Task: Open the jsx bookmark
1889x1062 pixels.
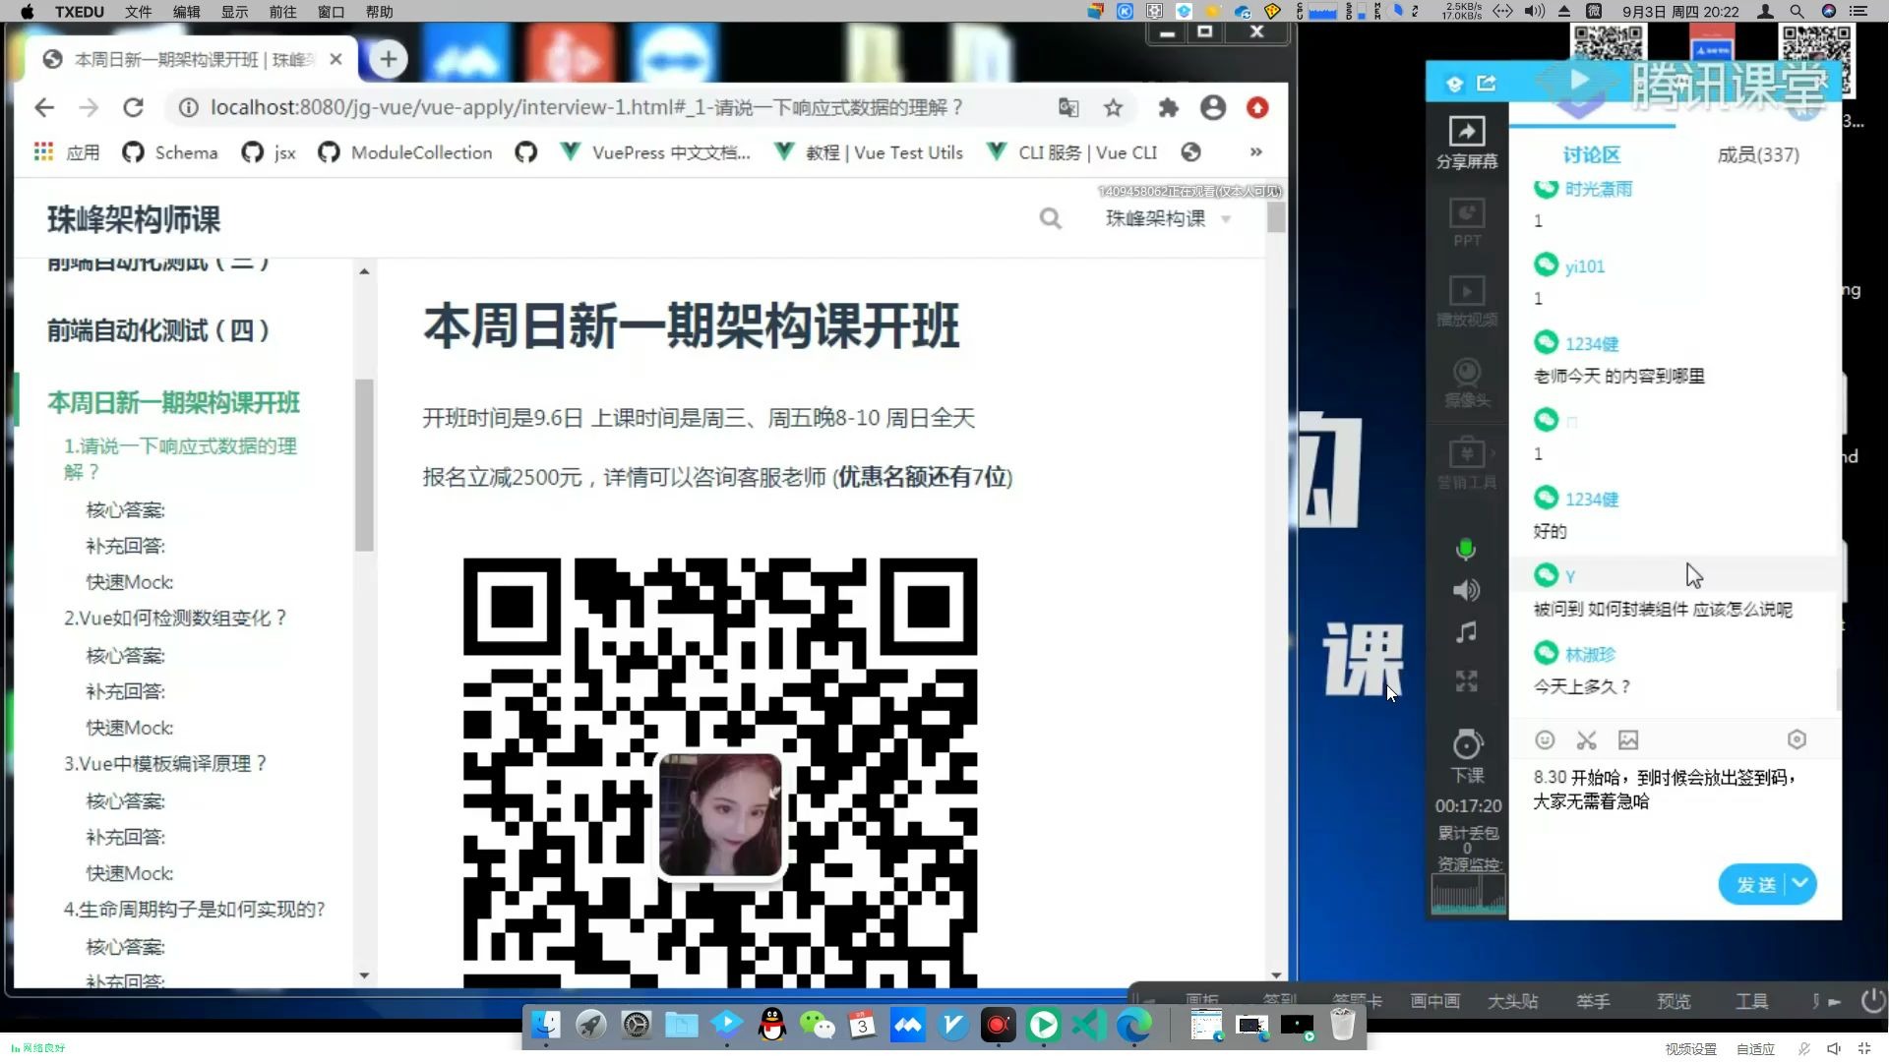Action: pyautogui.click(x=269, y=152)
